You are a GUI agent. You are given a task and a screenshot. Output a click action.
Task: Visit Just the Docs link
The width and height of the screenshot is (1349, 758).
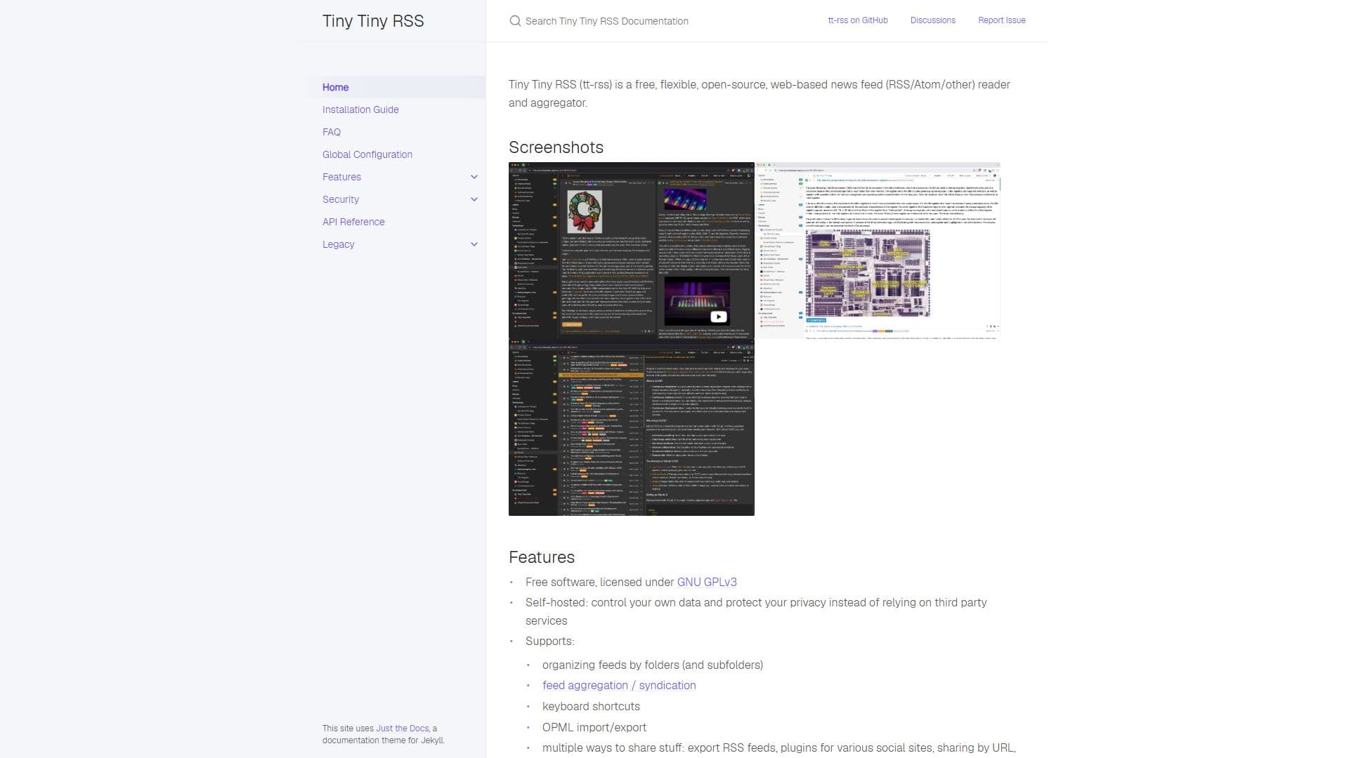pos(403,729)
